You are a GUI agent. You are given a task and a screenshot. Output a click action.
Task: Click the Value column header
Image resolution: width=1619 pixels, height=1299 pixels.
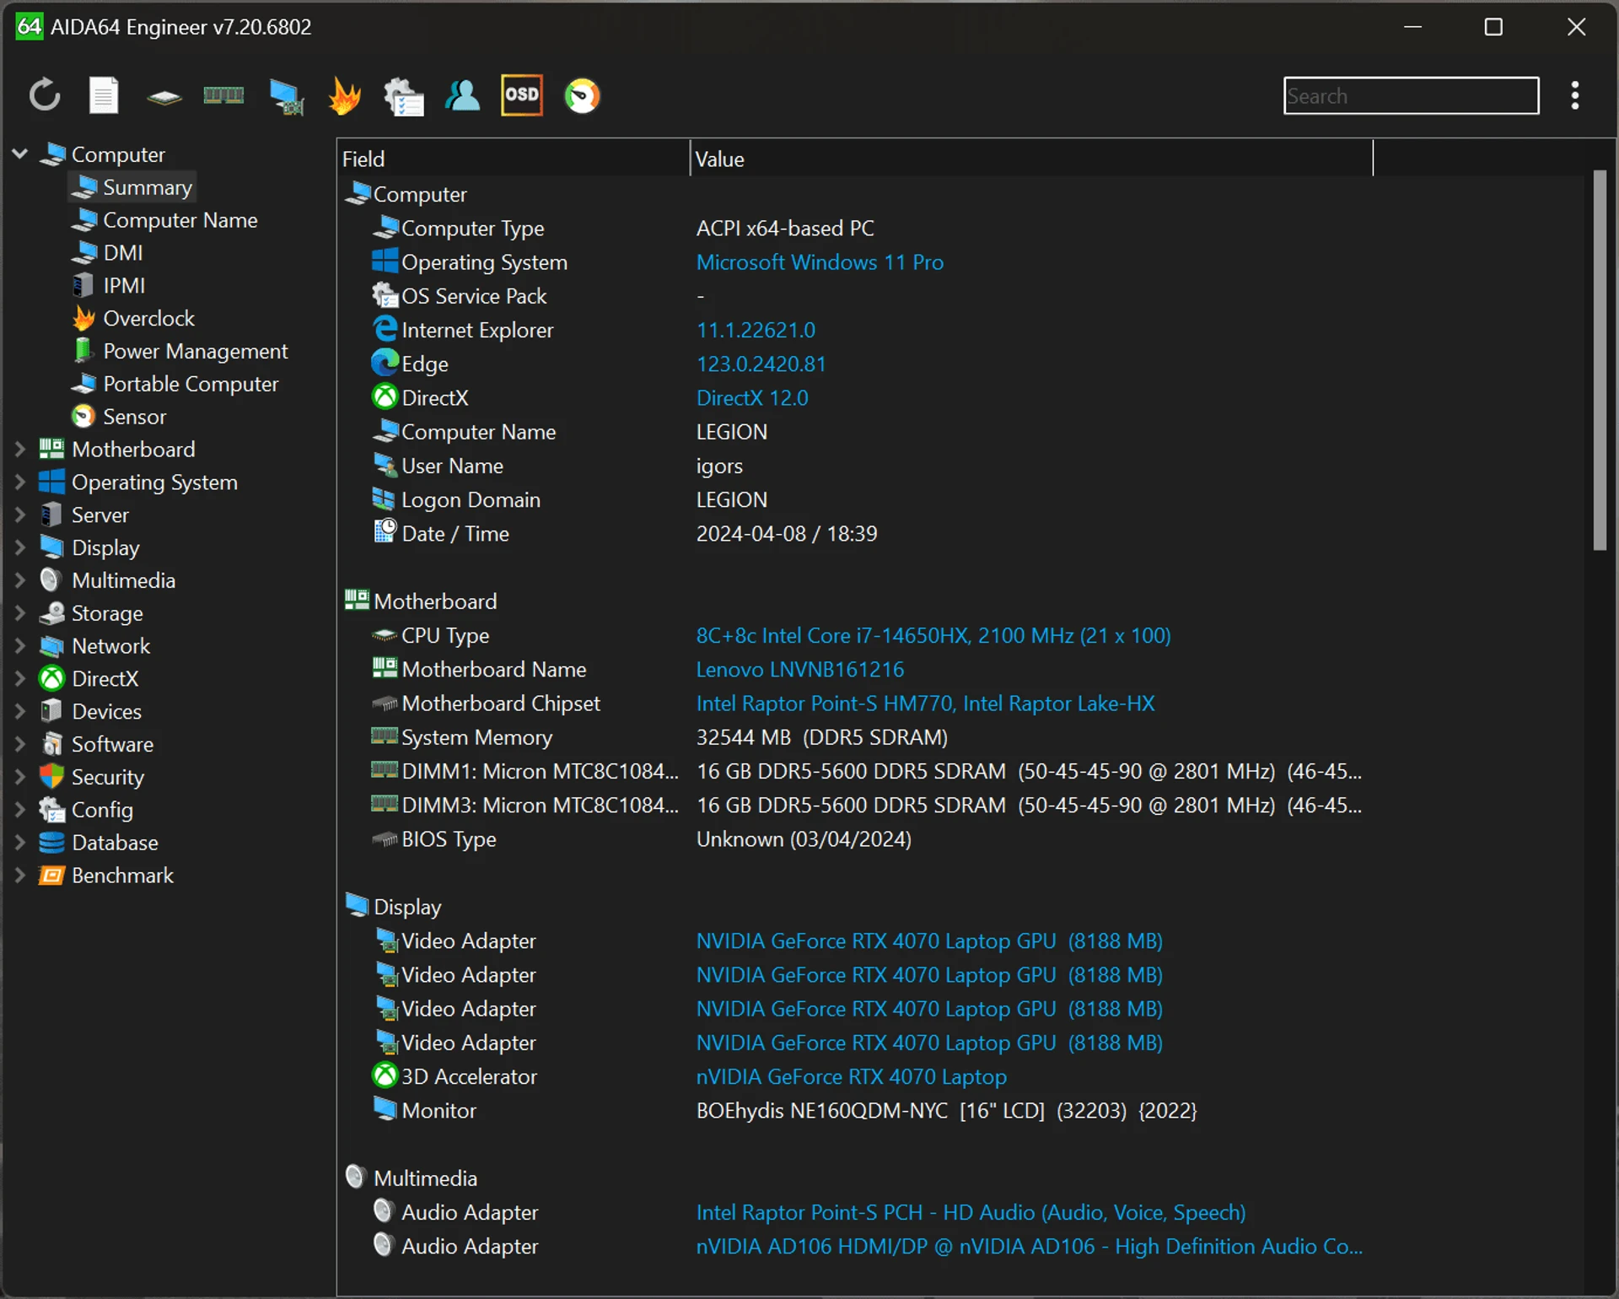(x=1031, y=159)
